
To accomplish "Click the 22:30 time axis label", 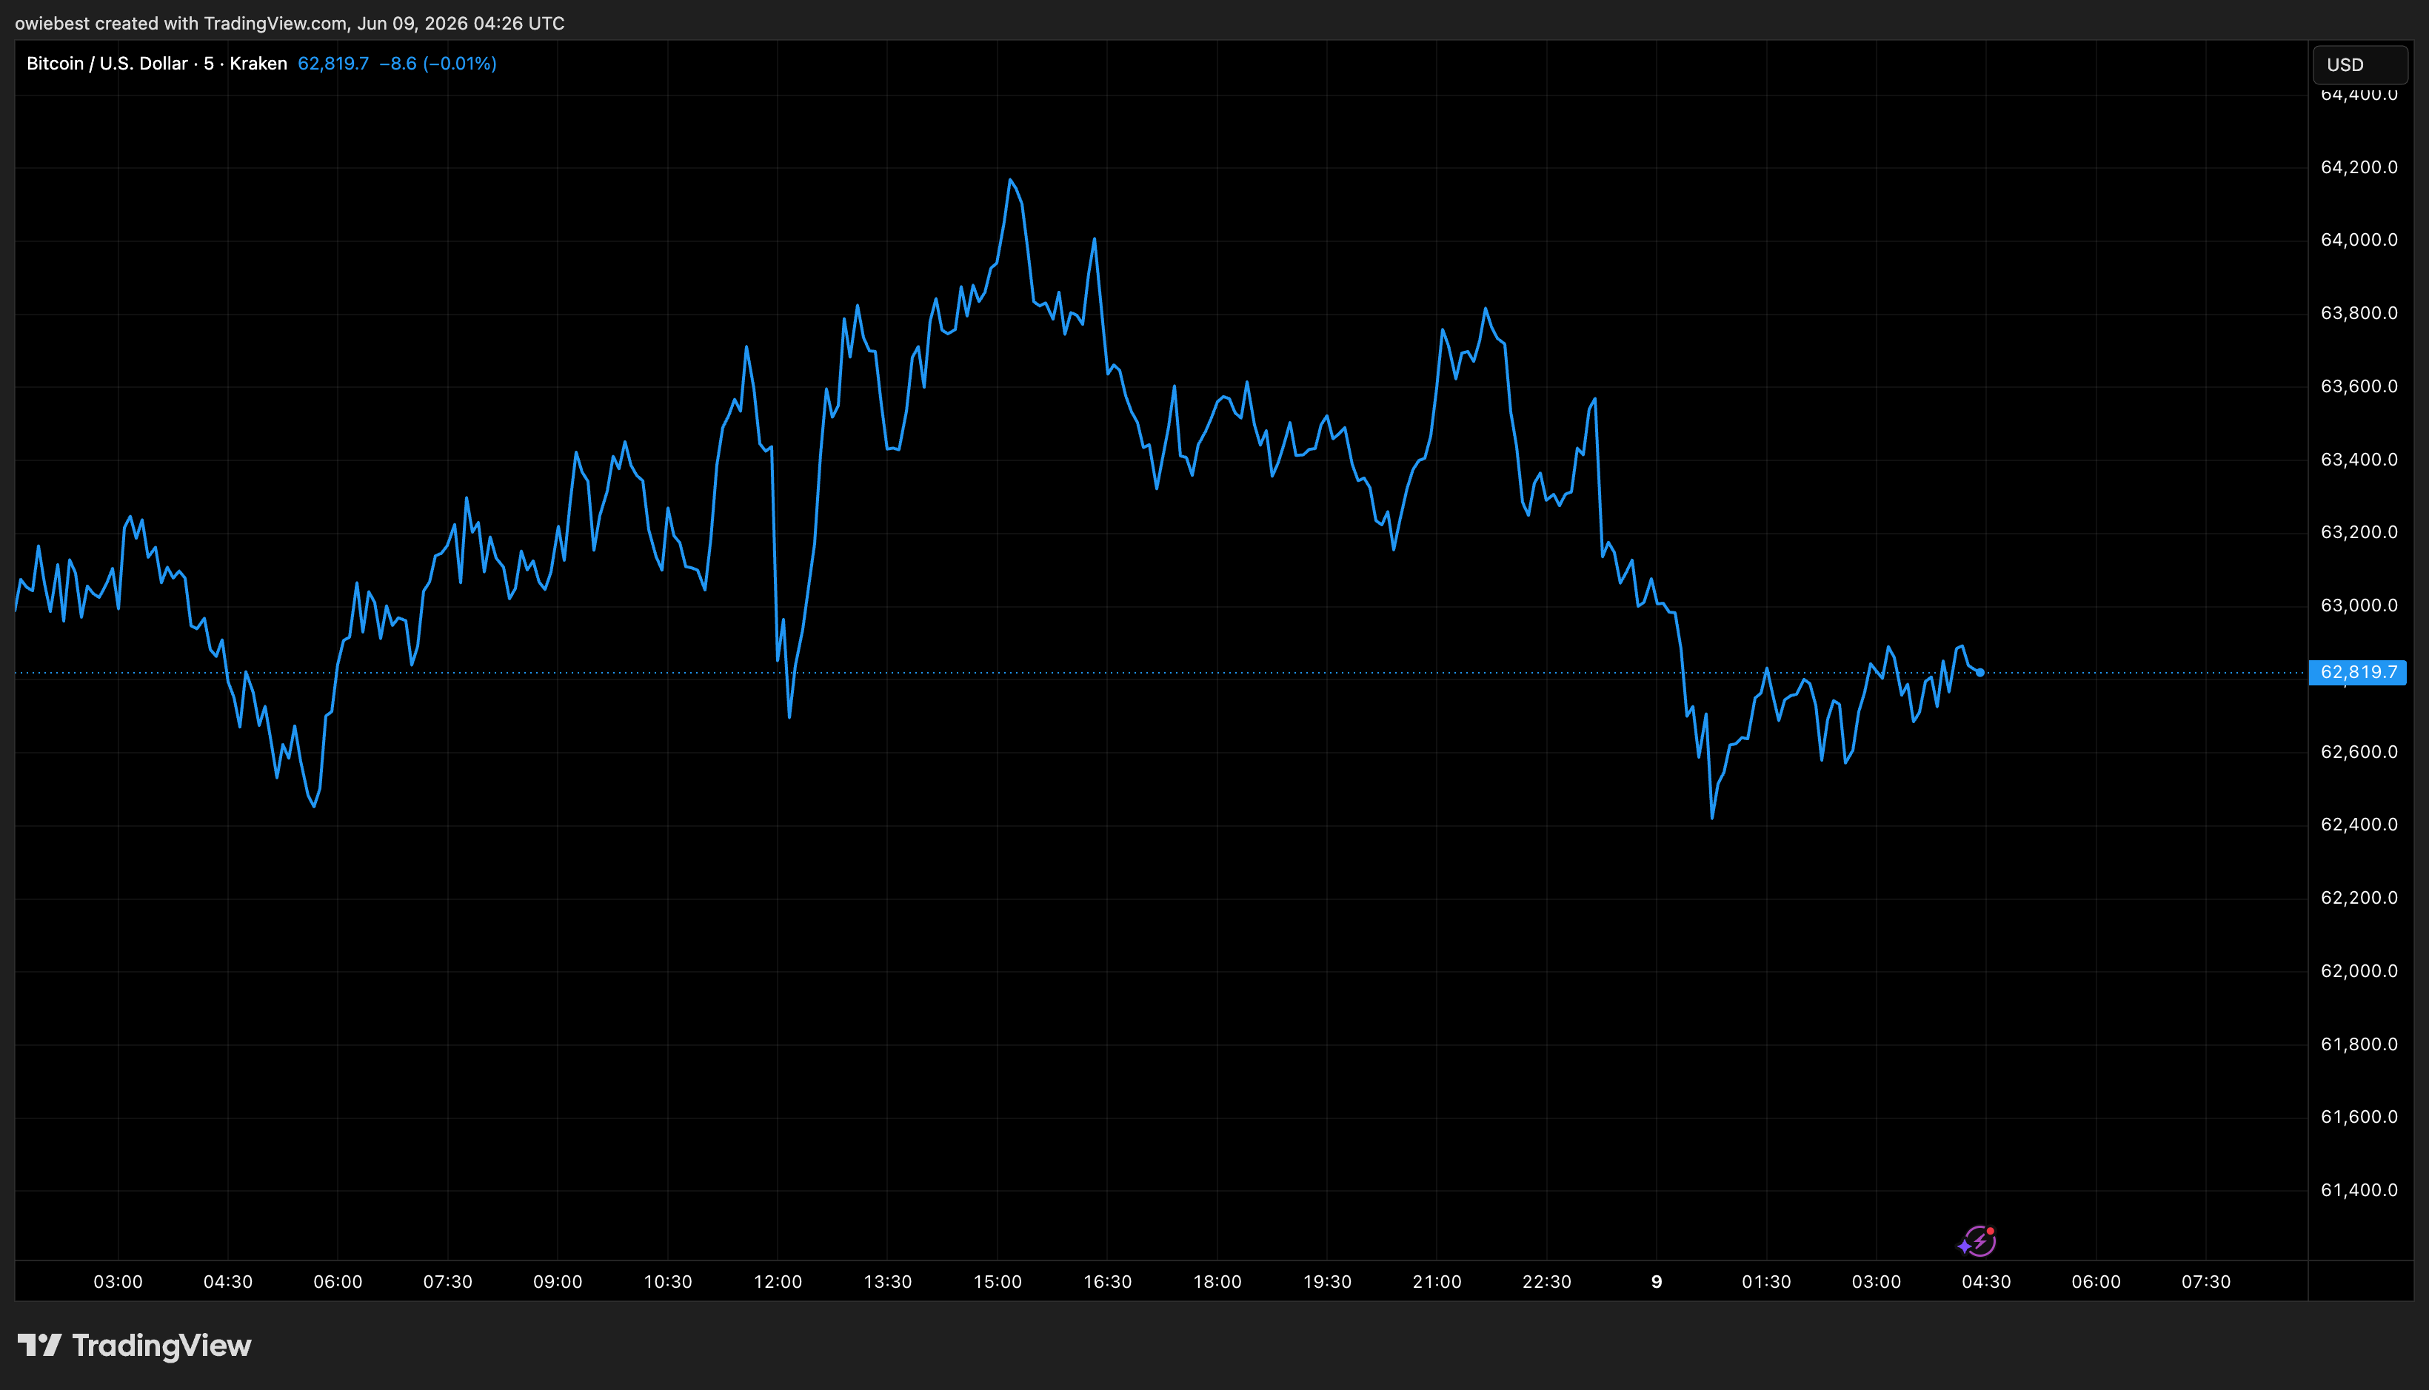I will pyautogui.click(x=1546, y=1281).
